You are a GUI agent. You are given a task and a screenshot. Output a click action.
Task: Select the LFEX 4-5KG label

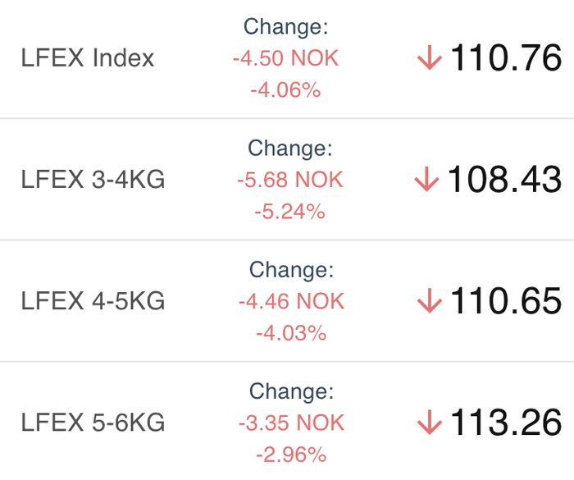(x=93, y=301)
